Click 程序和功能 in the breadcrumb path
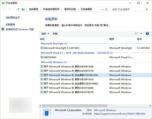This screenshot has height=119, width=152. click(x=70, y=9)
